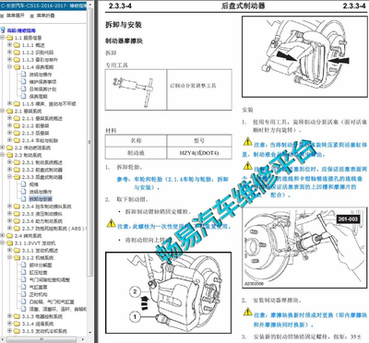Click the tree panel vertical scrollbar thumb
The height and width of the screenshot is (343, 369).
[x=90, y=141]
